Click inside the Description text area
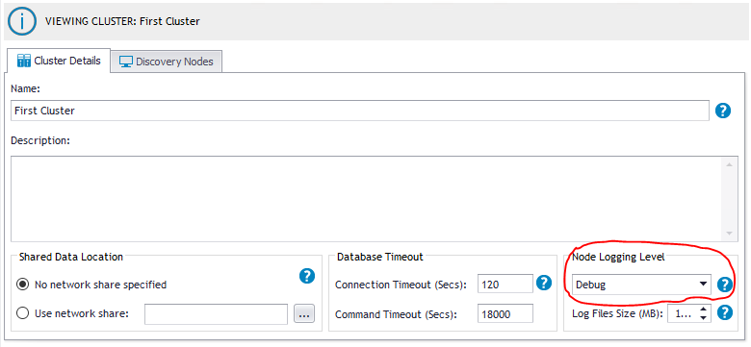 (x=368, y=198)
